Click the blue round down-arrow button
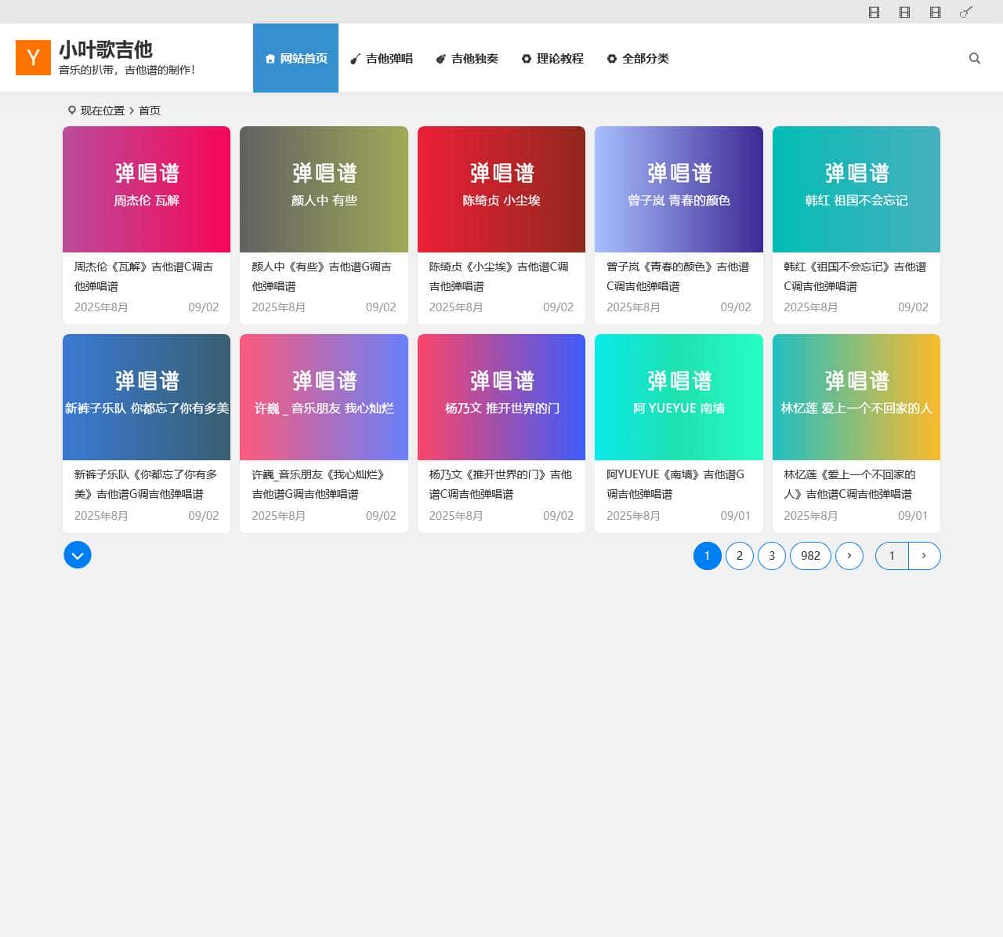Viewport: 1003px width, 937px height. 78,555
